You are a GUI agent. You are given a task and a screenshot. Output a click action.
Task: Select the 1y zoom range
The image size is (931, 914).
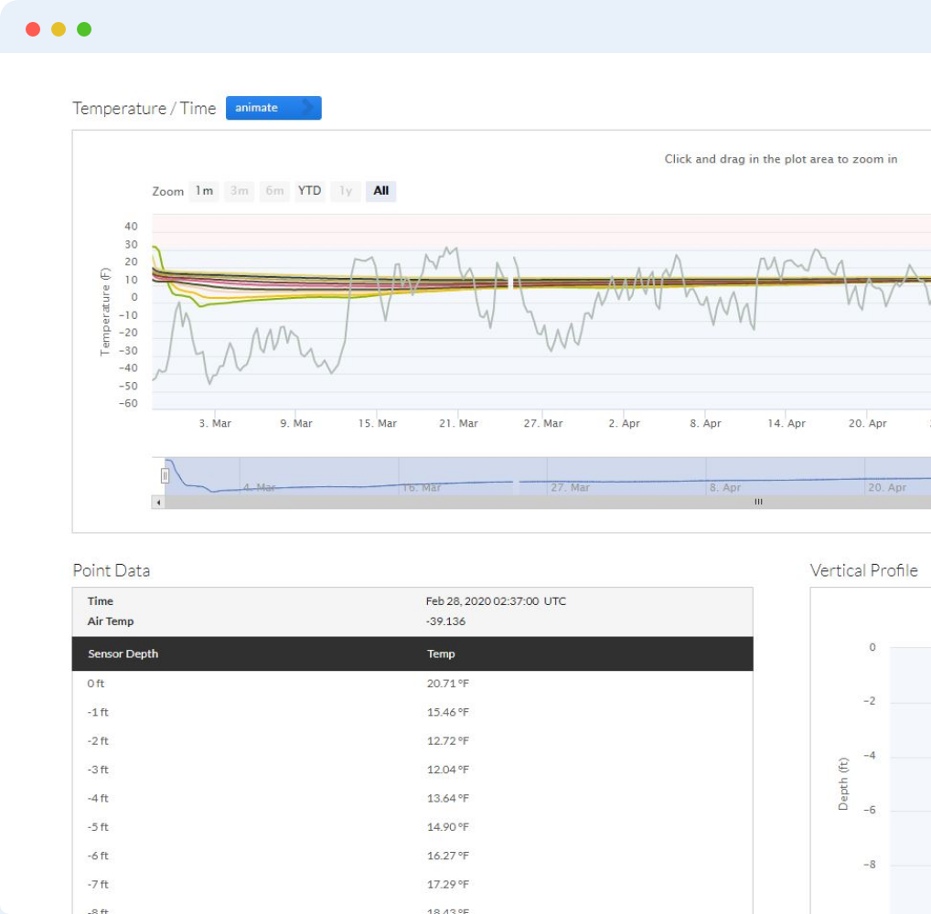pyautogui.click(x=346, y=191)
